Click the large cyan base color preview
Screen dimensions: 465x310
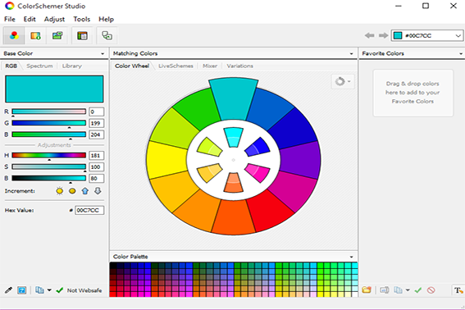pyautogui.click(x=54, y=89)
